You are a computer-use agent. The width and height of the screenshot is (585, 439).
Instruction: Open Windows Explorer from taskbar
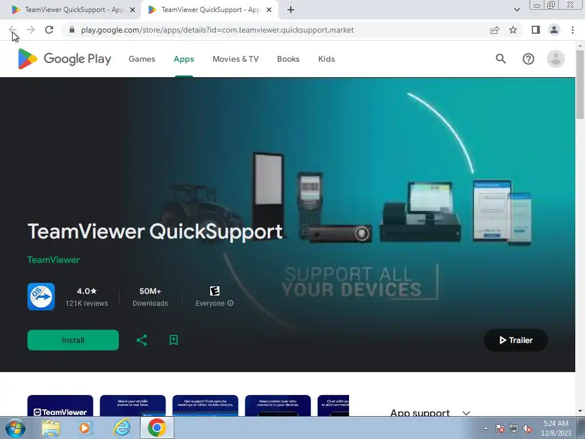pyautogui.click(x=51, y=428)
